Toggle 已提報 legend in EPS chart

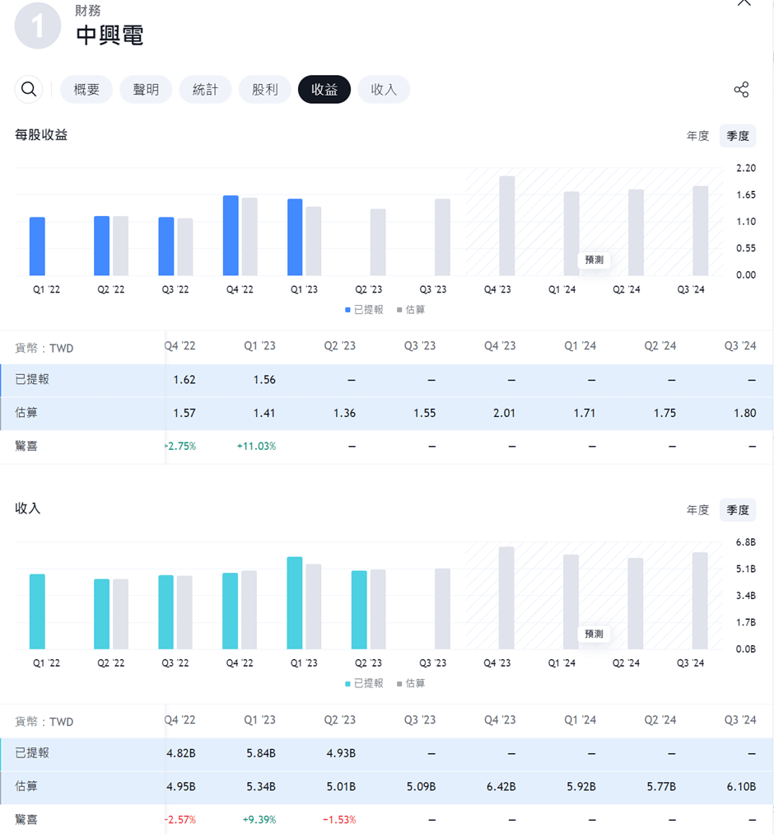coord(363,310)
